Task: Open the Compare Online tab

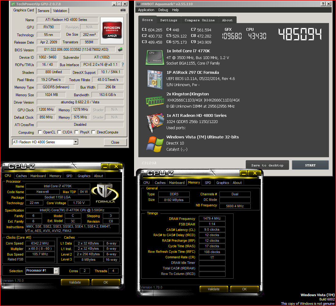Action: (199, 20)
